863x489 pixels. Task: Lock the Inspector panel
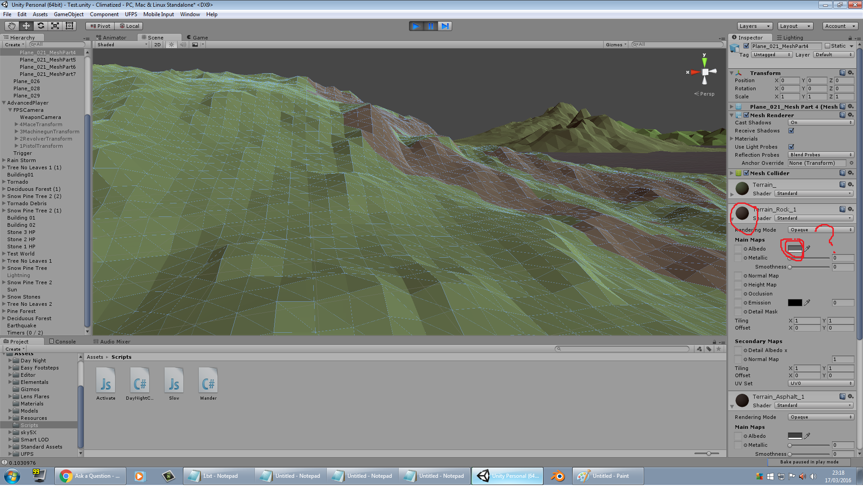click(850, 38)
